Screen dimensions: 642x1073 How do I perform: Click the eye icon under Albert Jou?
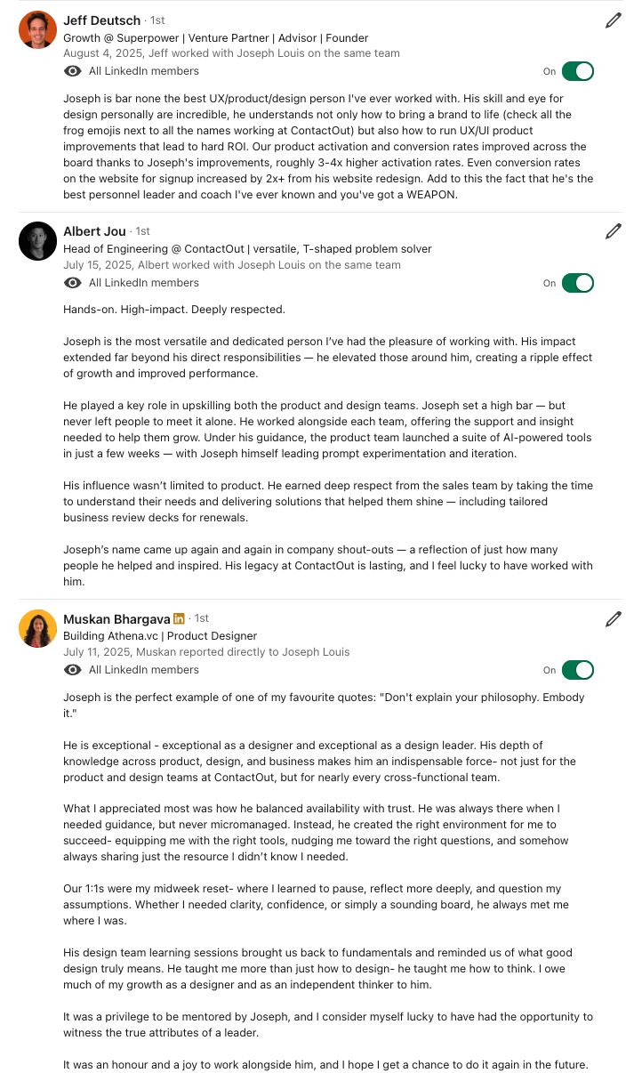(x=72, y=283)
